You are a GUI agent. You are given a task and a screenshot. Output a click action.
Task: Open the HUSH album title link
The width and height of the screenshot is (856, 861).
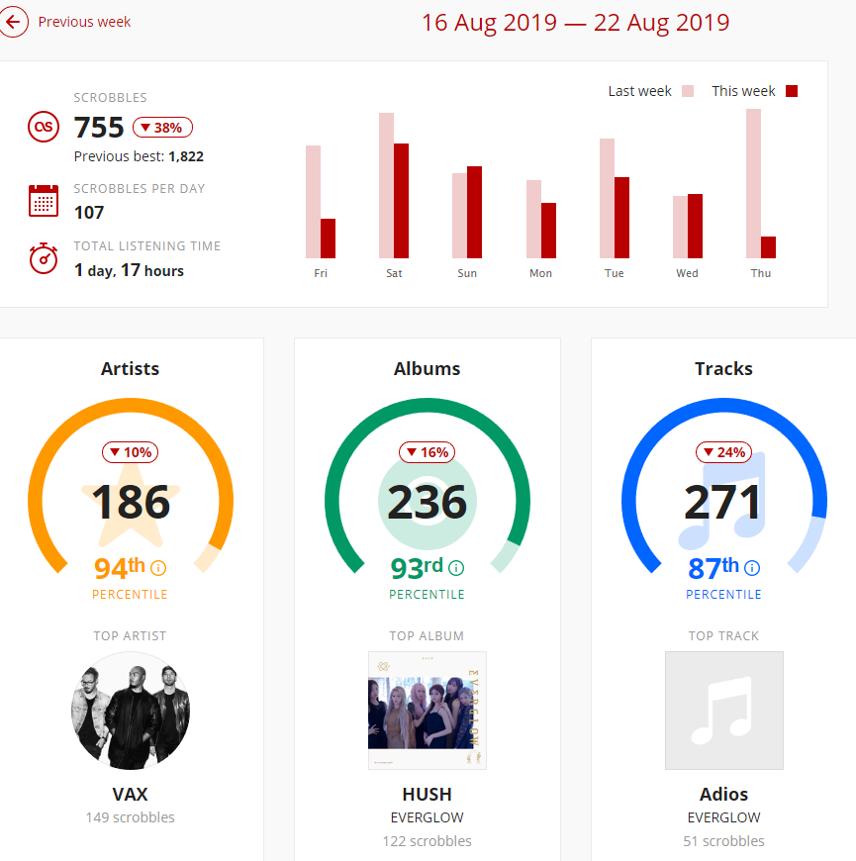pos(428,794)
